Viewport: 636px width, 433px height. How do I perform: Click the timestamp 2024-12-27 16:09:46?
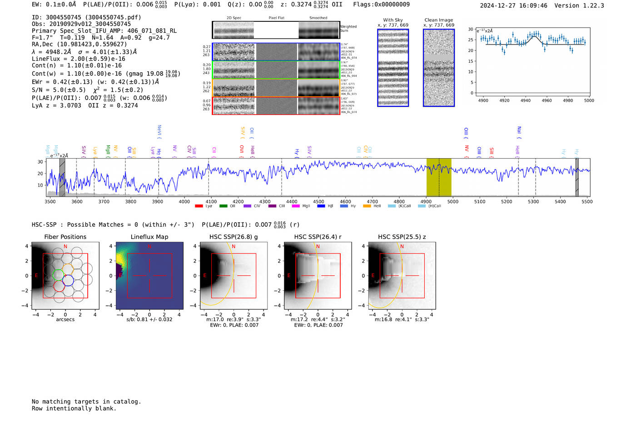[514, 6]
